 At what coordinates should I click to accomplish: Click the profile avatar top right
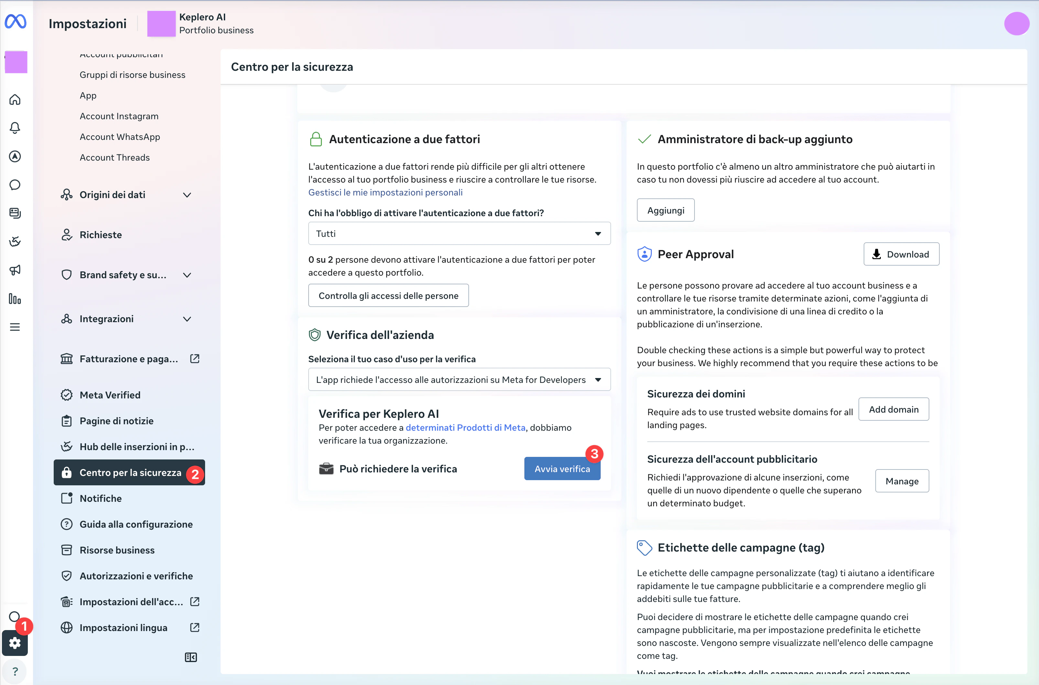[x=1016, y=24]
